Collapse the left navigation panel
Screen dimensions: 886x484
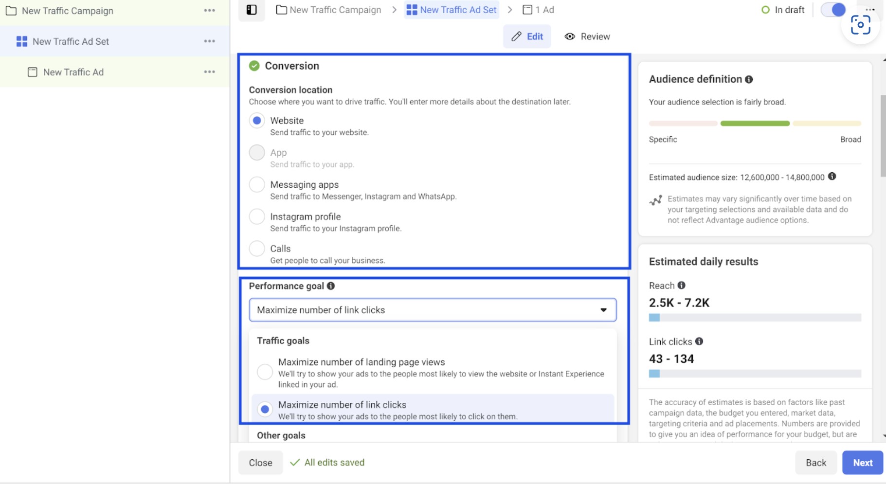tap(252, 9)
